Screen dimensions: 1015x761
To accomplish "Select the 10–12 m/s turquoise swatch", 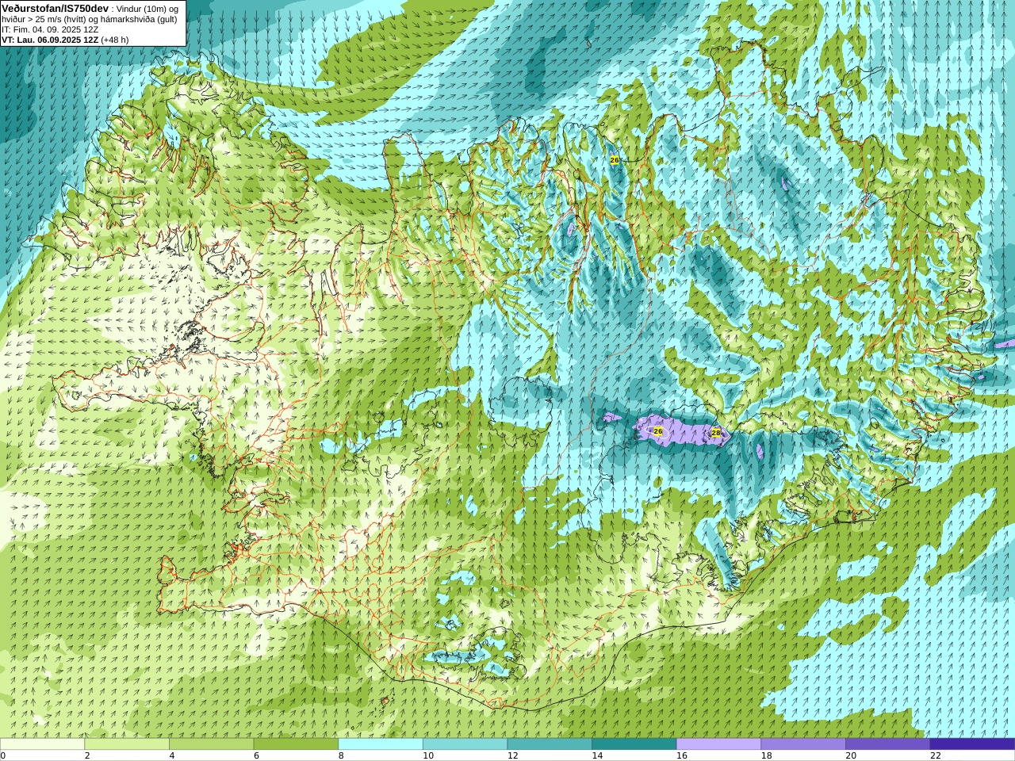I will tap(465, 744).
